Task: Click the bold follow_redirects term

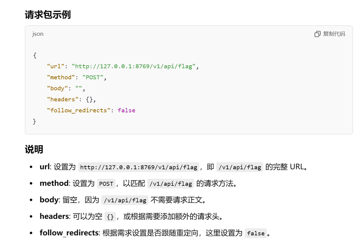Action: pyautogui.click(x=69, y=233)
